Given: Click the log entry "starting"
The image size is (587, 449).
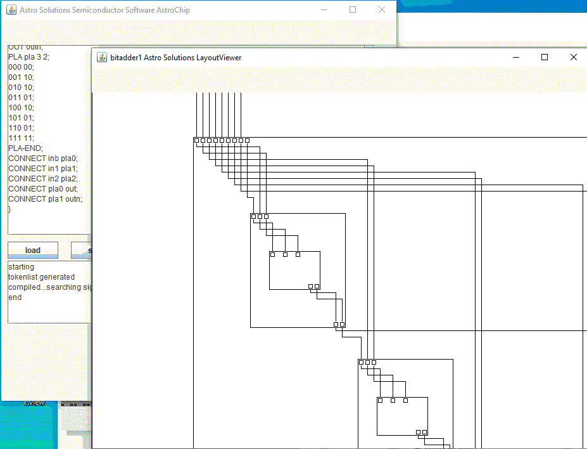Looking at the screenshot, I should (x=21, y=267).
